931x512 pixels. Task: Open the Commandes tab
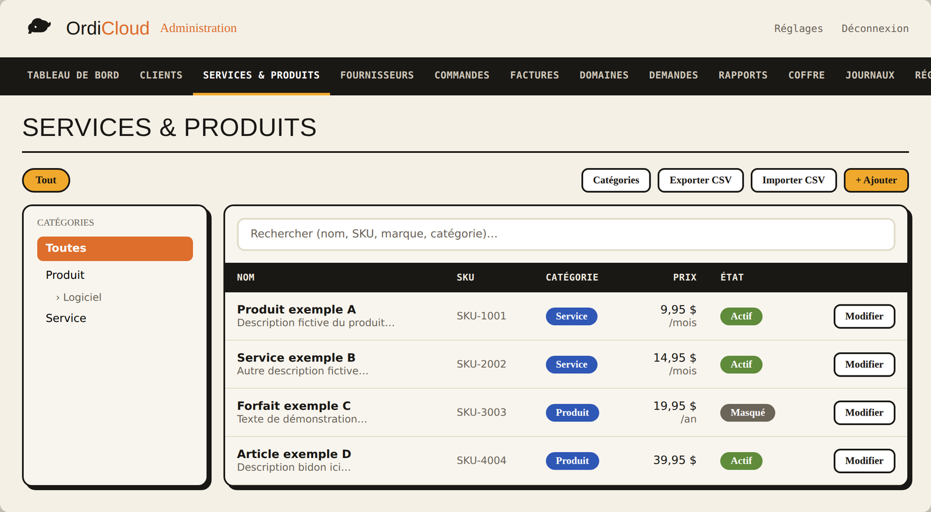pos(462,76)
